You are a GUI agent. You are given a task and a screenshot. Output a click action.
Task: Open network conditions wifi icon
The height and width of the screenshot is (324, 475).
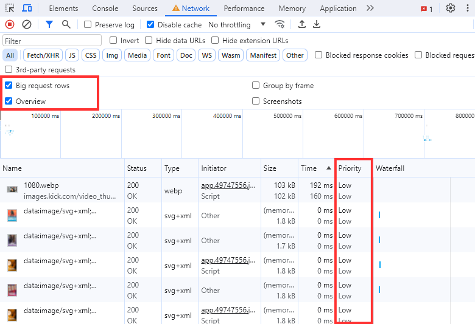tap(280, 24)
